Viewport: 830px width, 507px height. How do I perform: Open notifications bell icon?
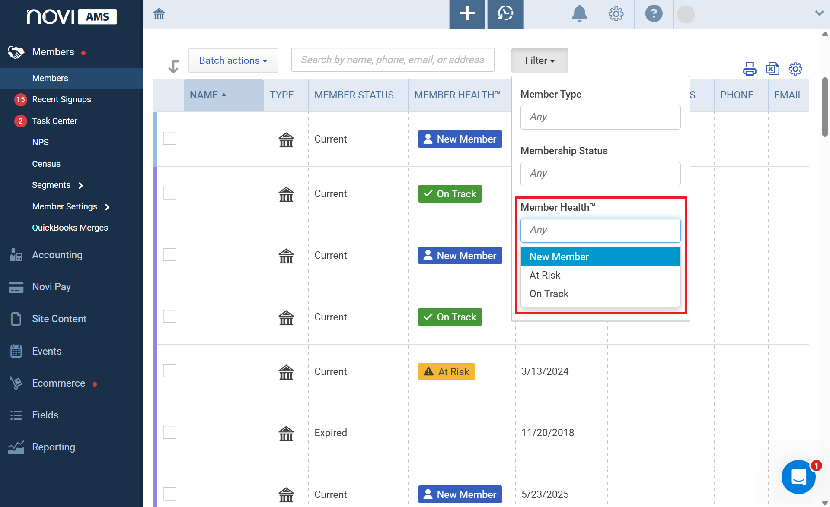(579, 14)
